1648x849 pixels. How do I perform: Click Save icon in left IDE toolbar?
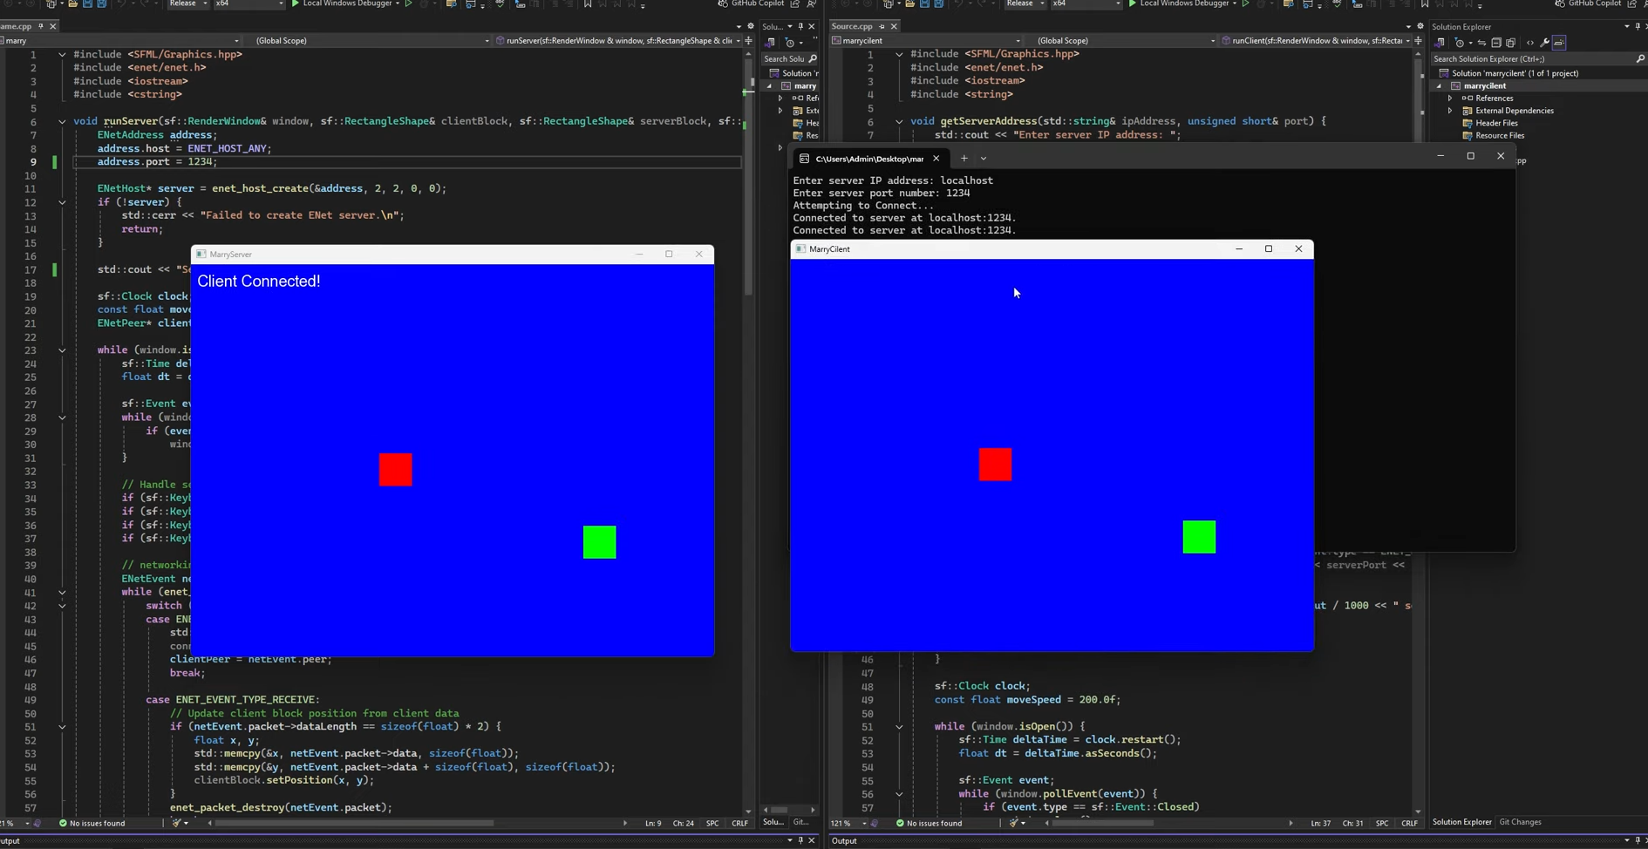click(87, 4)
